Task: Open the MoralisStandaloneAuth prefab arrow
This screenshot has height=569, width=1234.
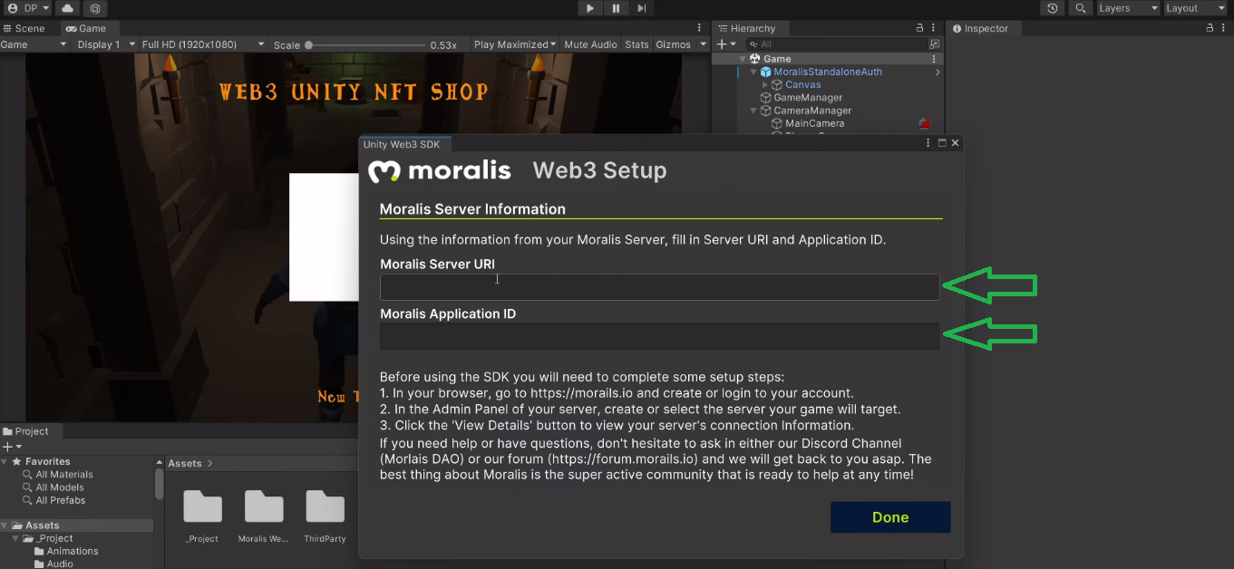Action: pyautogui.click(x=937, y=72)
